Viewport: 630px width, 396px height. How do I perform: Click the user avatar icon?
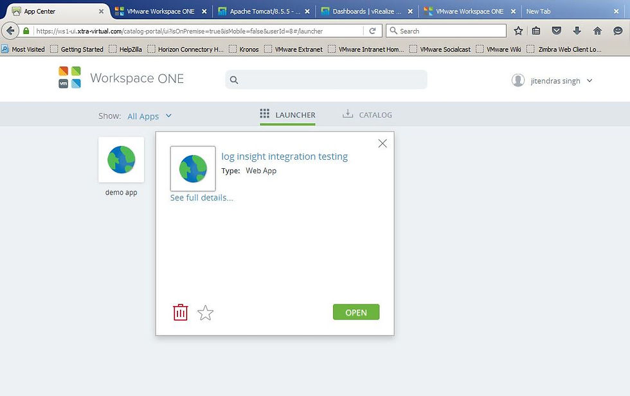518,80
